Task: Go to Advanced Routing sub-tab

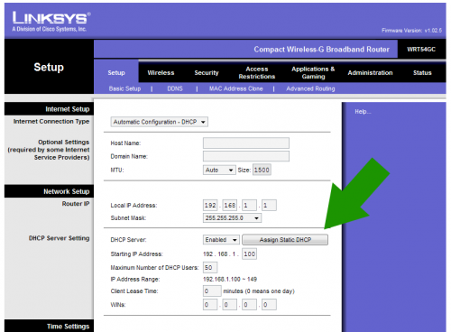Action: pyautogui.click(x=310, y=88)
